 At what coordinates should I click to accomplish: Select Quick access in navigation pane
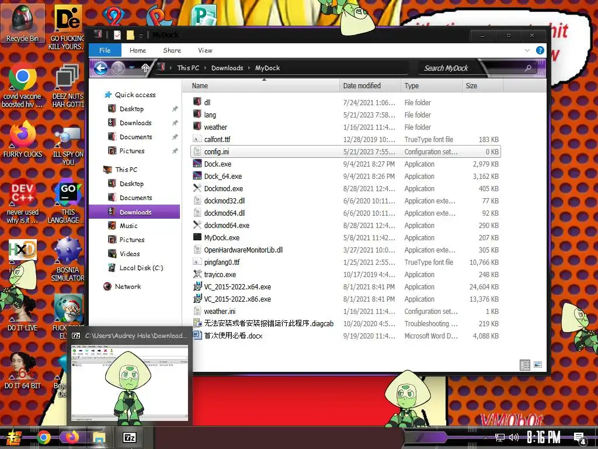[x=135, y=95]
